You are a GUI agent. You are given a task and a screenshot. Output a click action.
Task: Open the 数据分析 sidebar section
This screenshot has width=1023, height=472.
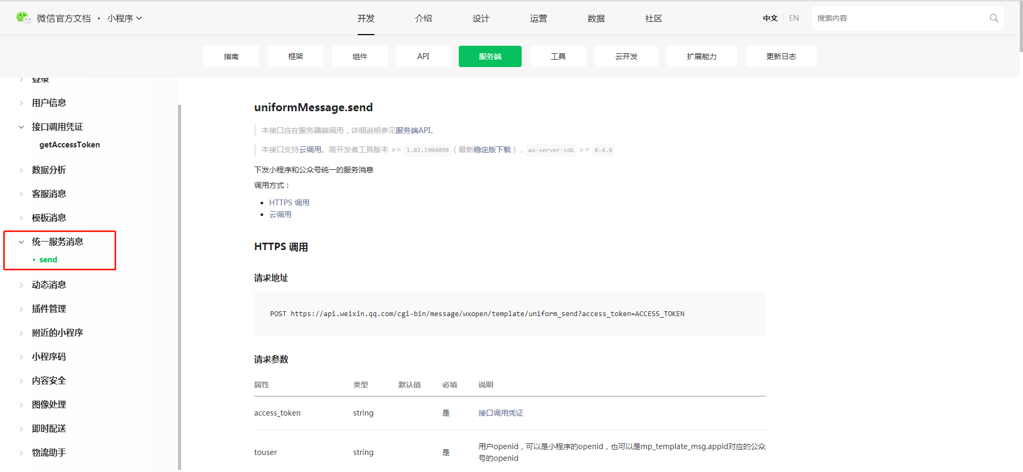point(49,170)
